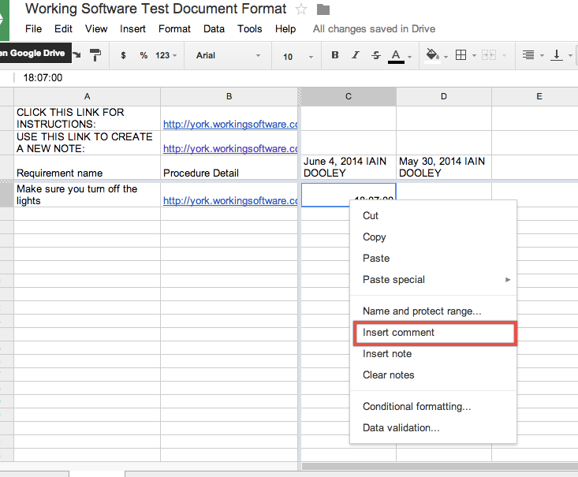Open the Format menu
The image size is (578, 477).
coord(174,28)
